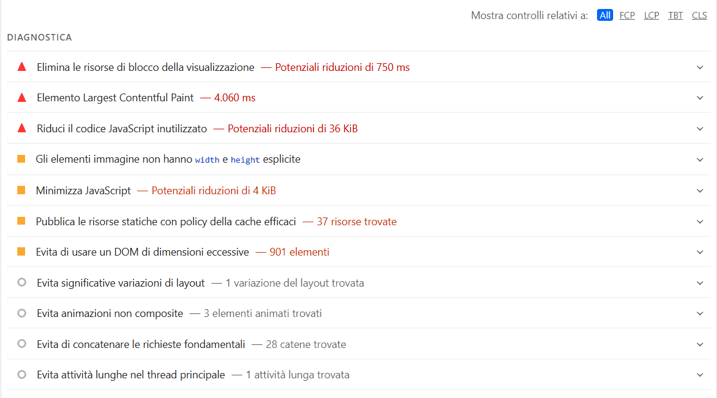This screenshot has width=717, height=398.
Task: Click the orange square for cache policy audit
Action: pos(21,221)
